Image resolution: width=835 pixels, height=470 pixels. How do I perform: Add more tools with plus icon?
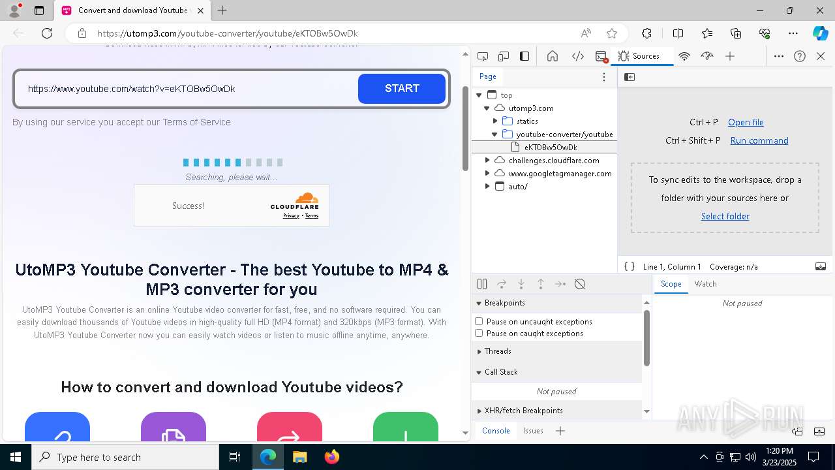click(x=730, y=56)
